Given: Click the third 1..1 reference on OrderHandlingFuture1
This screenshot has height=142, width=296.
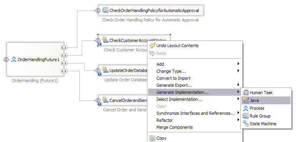Looking at the screenshot, I should click(64, 63).
